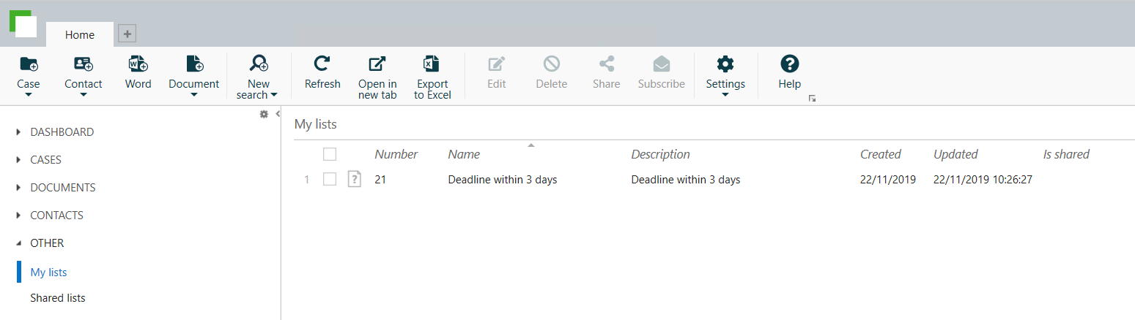Sort by the Created column header
Image resolution: width=1135 pixels, height=320 pixels.
click(880, 154)
